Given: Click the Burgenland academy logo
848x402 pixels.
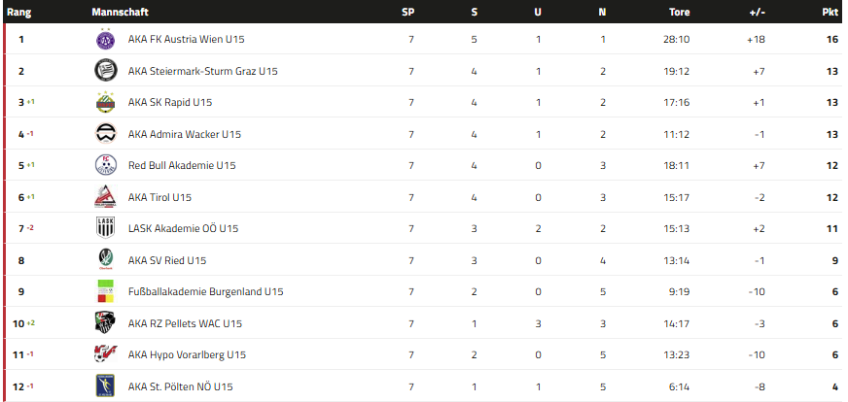Looking at the screenshot, I should pos(105,291).
